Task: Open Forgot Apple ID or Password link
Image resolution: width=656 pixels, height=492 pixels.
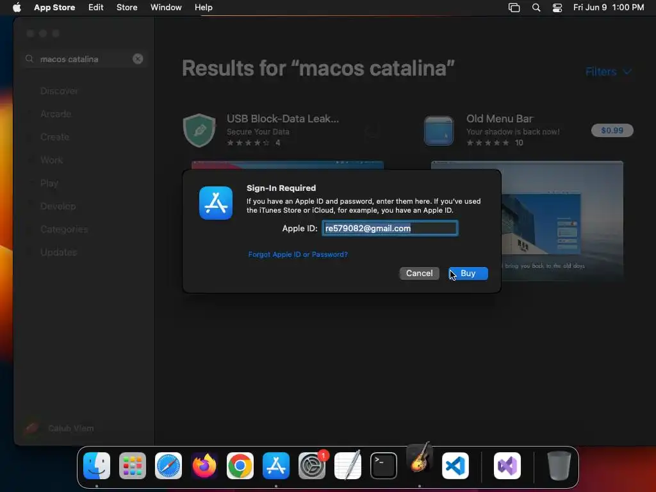Action: coord(298,254)
